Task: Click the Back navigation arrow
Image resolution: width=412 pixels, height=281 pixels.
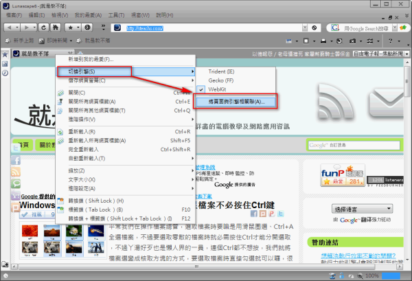Action: [x=9, y=27]
